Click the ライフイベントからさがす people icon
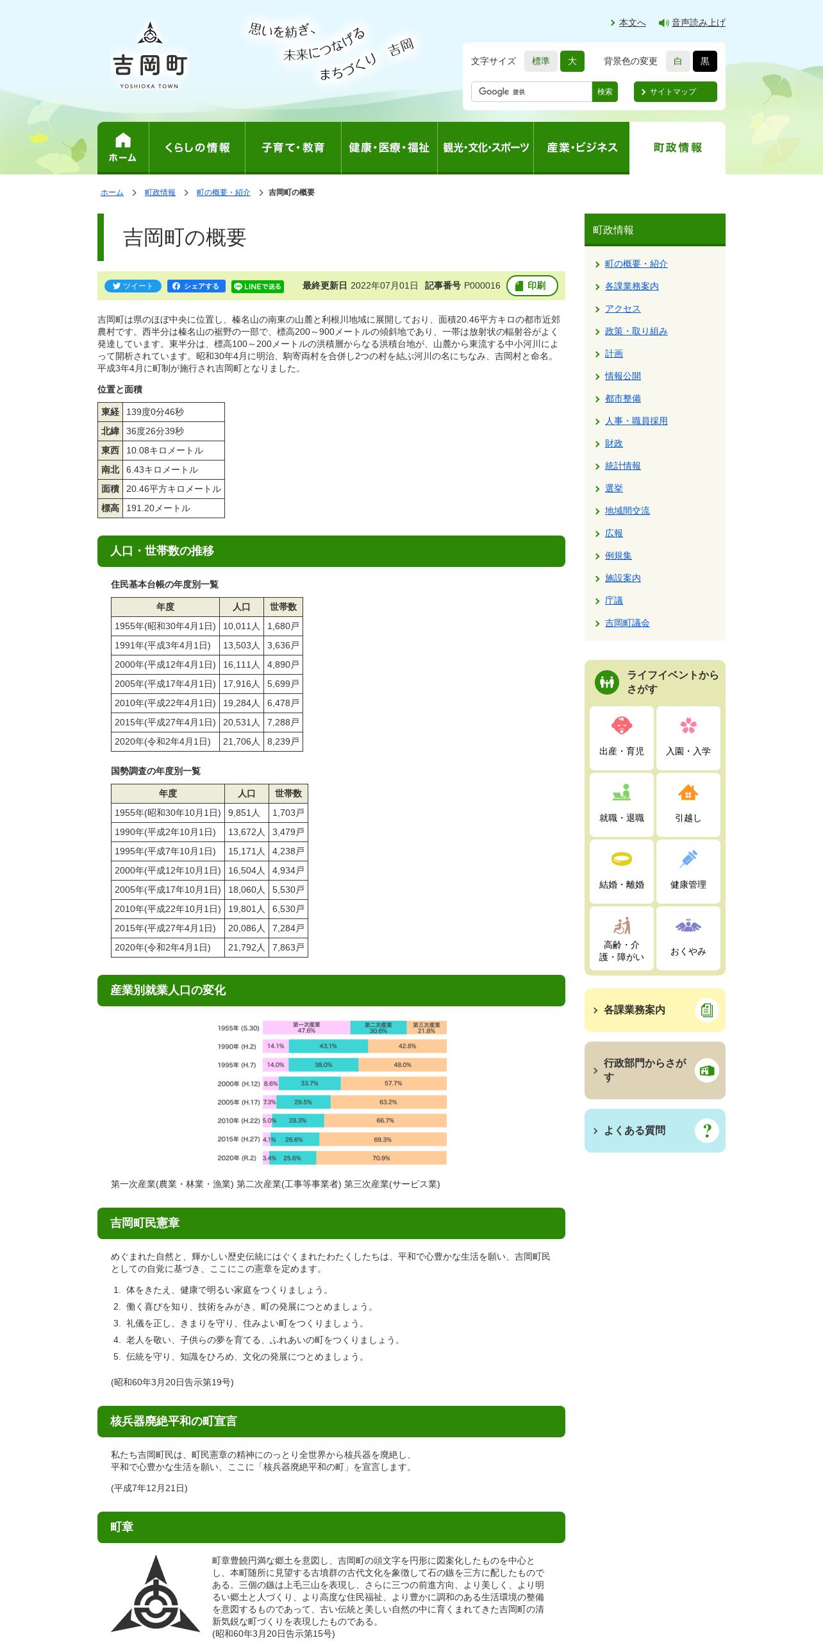 coord(606,682)
